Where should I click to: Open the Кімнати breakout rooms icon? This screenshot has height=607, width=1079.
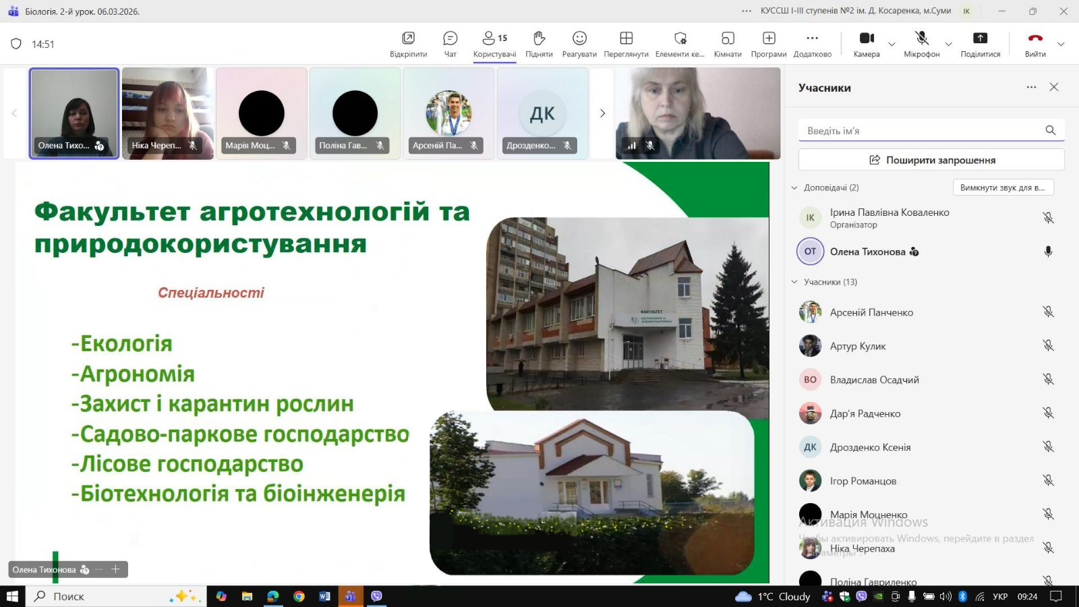point(728,44)
